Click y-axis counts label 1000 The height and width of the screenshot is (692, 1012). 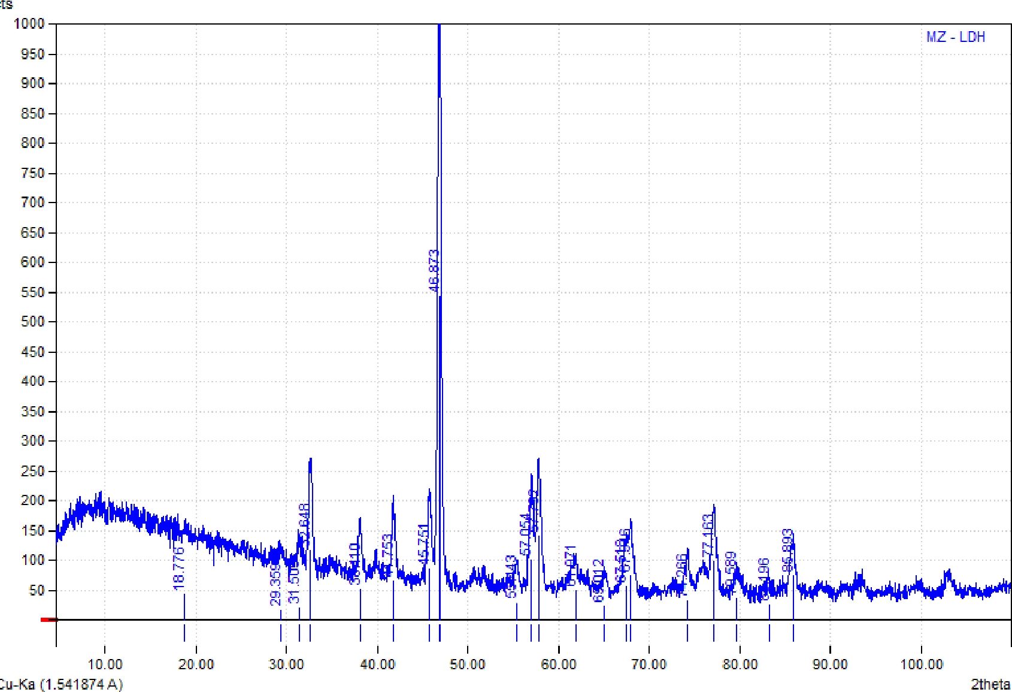click(x=29, y=24)
